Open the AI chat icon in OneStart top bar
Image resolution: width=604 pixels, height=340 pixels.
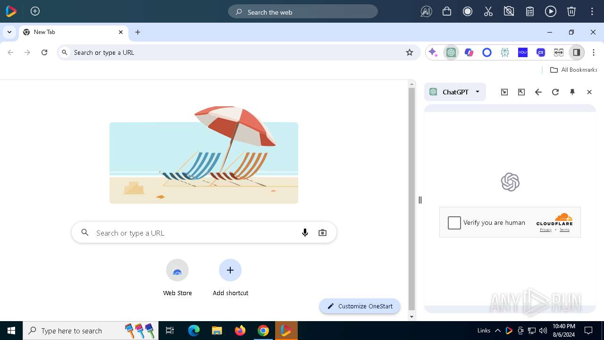click(x=426, y=12)
